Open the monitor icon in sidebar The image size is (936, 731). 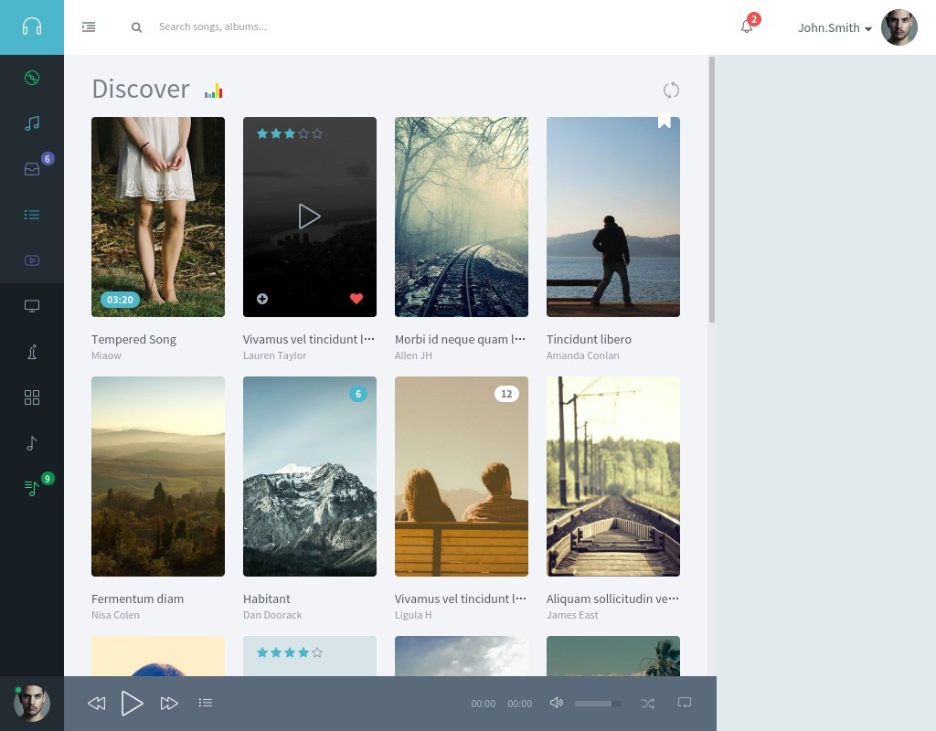32,306
